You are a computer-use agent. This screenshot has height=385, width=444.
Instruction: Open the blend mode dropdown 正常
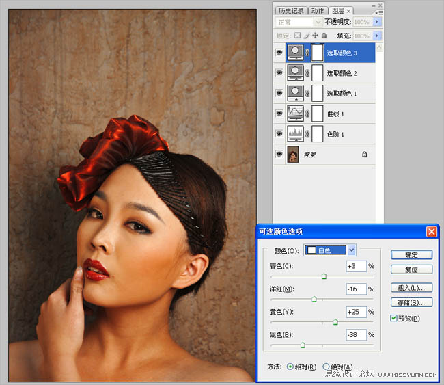296,22
